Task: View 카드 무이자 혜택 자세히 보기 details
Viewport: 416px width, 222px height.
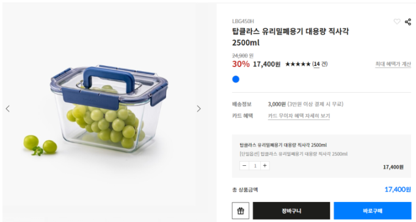Action: pos(299,116)
